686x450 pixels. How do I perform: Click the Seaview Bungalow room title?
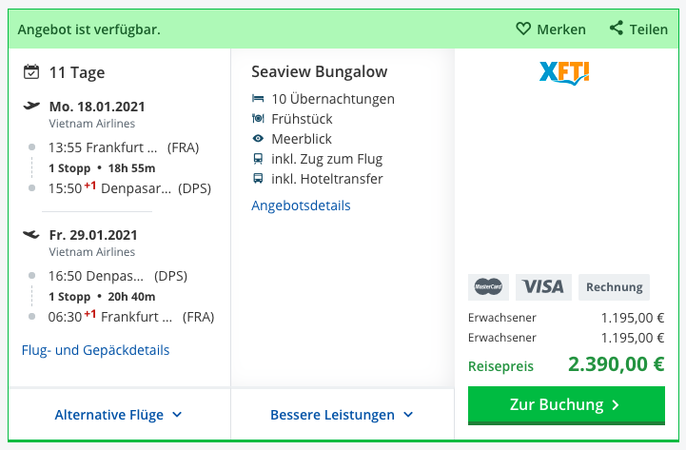tap(320, 71)
